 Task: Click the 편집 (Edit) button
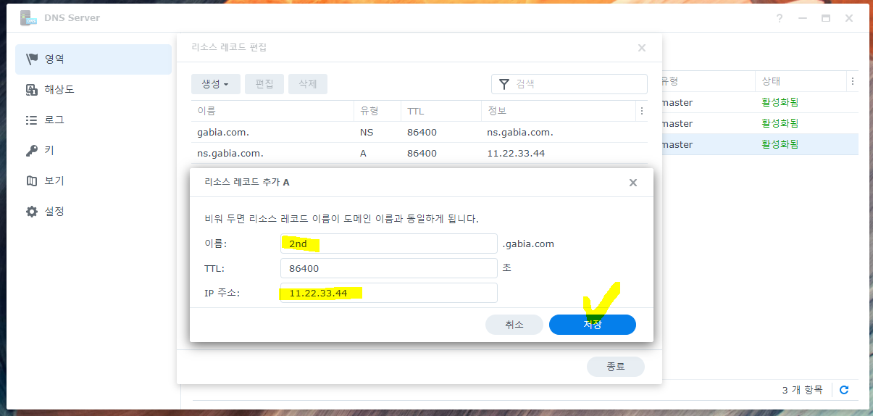coord(264,84)
